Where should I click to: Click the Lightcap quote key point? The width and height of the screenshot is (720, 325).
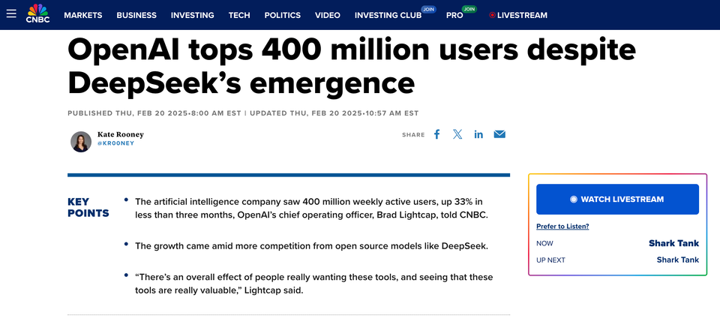[x=314, y=284]
